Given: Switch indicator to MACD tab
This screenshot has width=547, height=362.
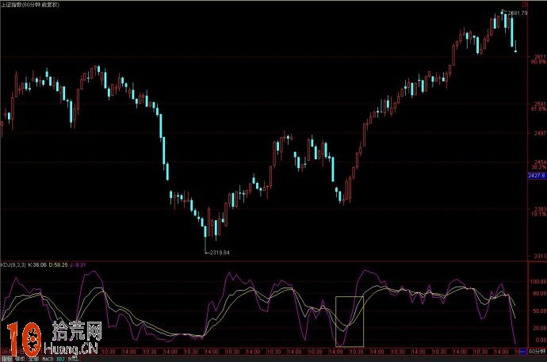Looking at the screenshot, I should pos(48,359).
